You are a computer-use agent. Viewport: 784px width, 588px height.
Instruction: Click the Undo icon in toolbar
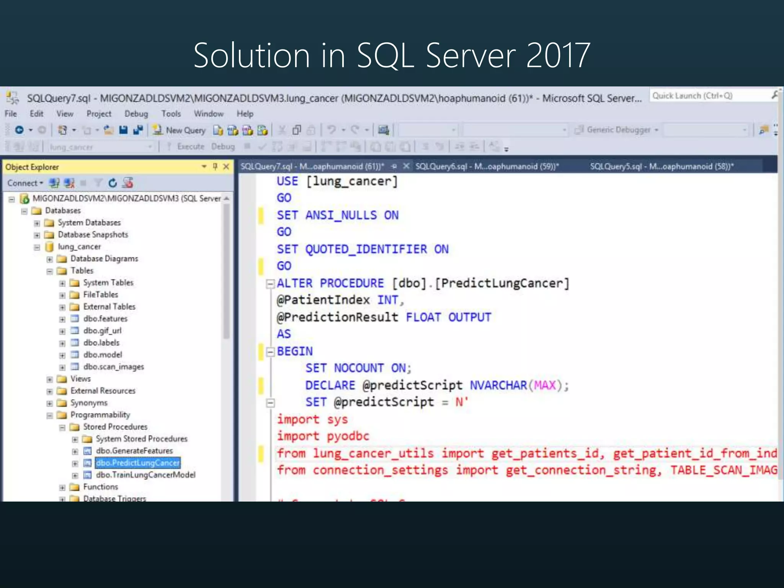pyautogui.click(x=332, y=130)
